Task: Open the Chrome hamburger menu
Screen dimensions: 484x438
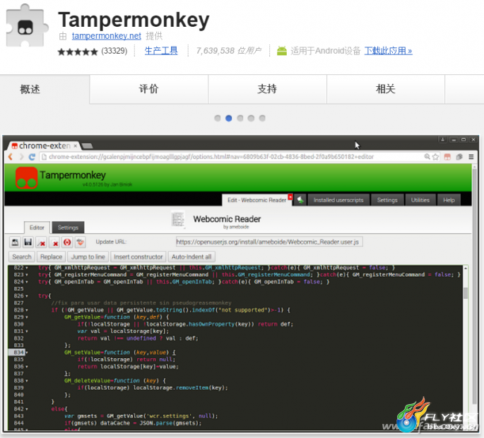Action: coord(471,157)
